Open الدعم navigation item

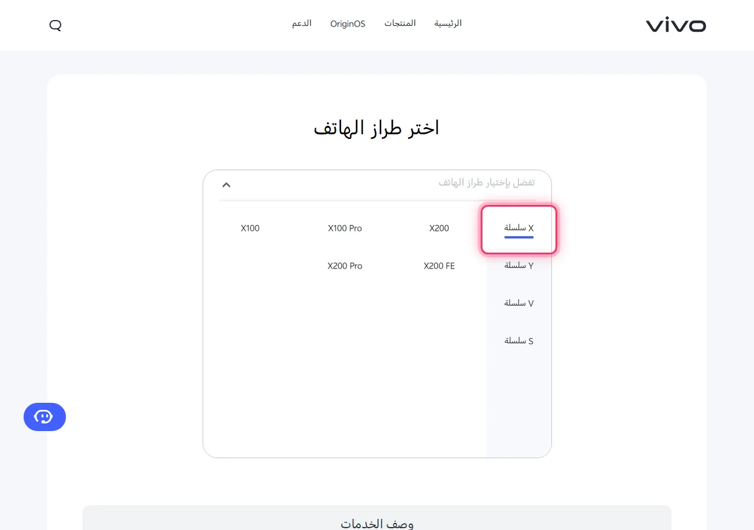(x=302, y=24)
